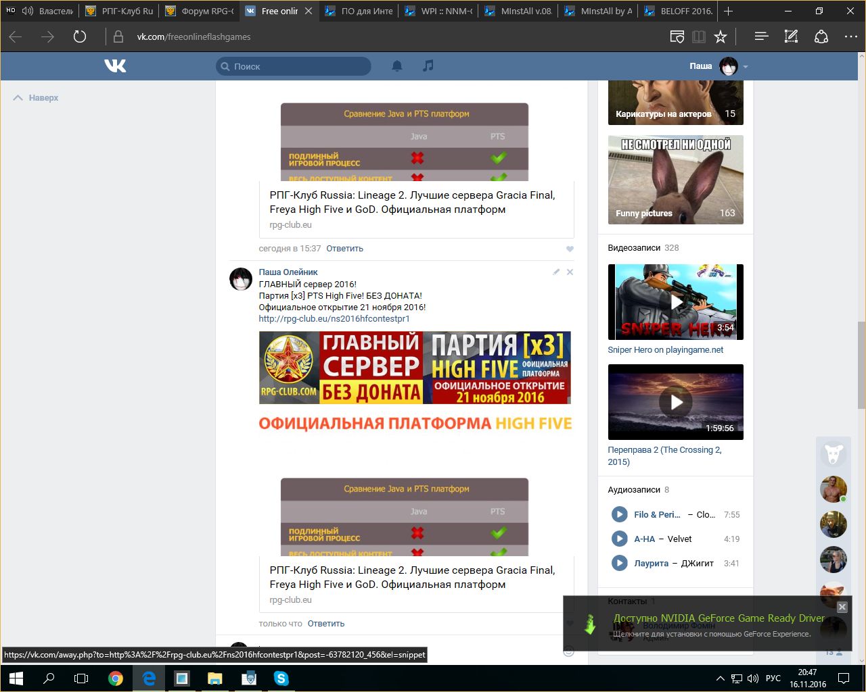Add page to favorites star
The height and width of the screenshot is (692, 866).
pos(721,36)
